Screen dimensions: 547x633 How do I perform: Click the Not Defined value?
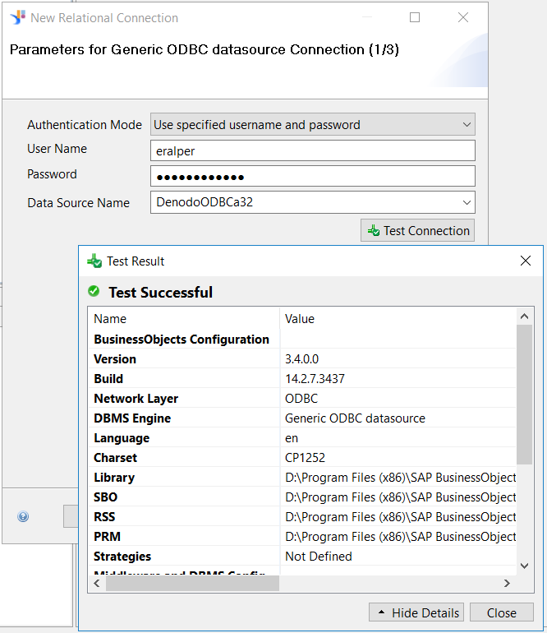319,557
